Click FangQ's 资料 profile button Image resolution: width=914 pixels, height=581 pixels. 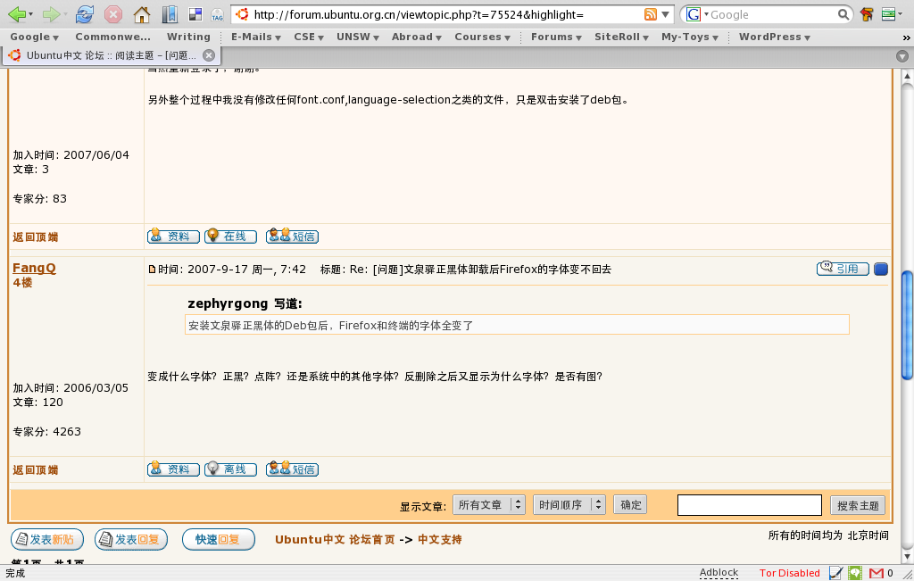[x=173, y=469]
